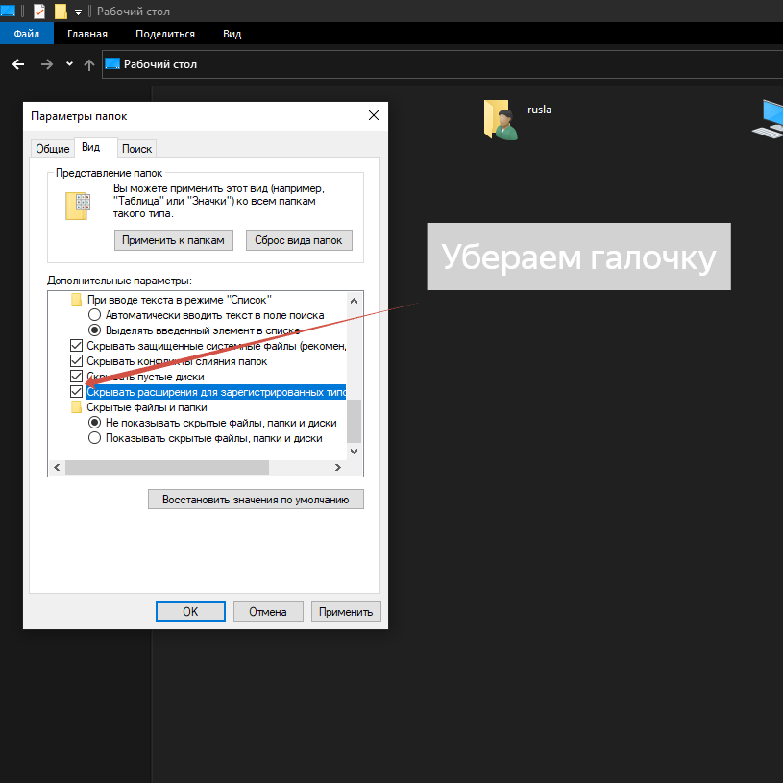Switch to the Поделиться ribbon tab
Image resolution: width=783 pixels, height=783 pixels.
tap(165, 34)
